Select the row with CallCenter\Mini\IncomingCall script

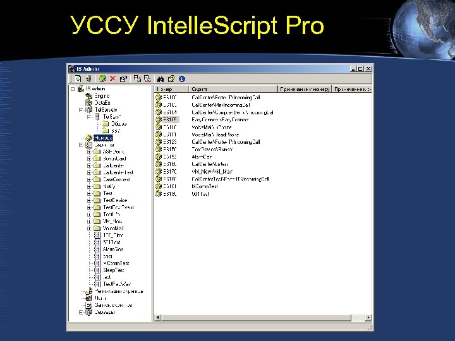[221, 105]
